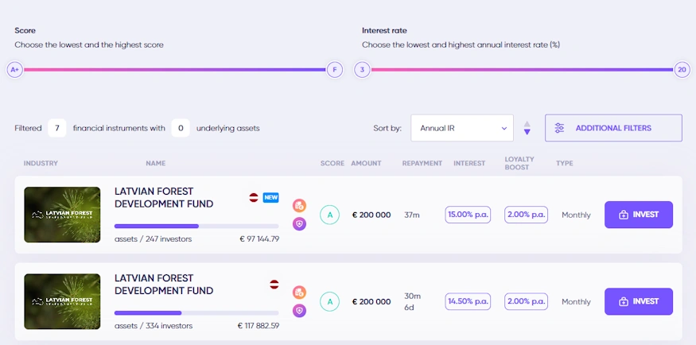The width and height of the screenshot is (696, 345).
Task: Invest in the 15.00% forest fund
Action: point(639,215)
